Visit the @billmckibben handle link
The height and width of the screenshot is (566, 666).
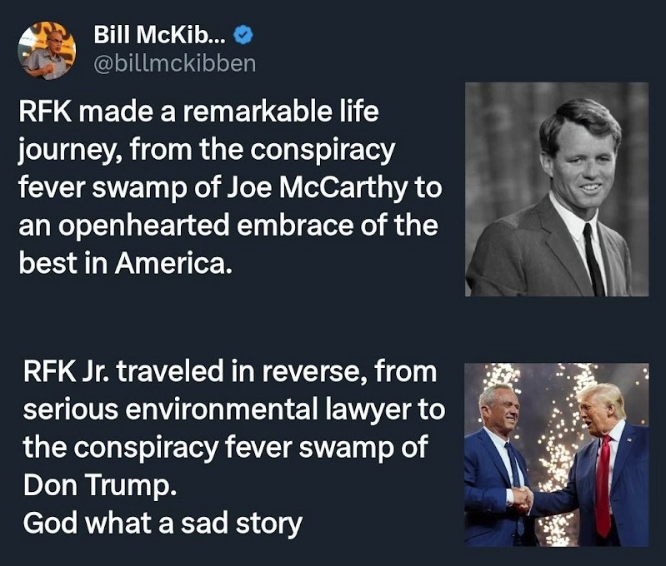(174, 64)
